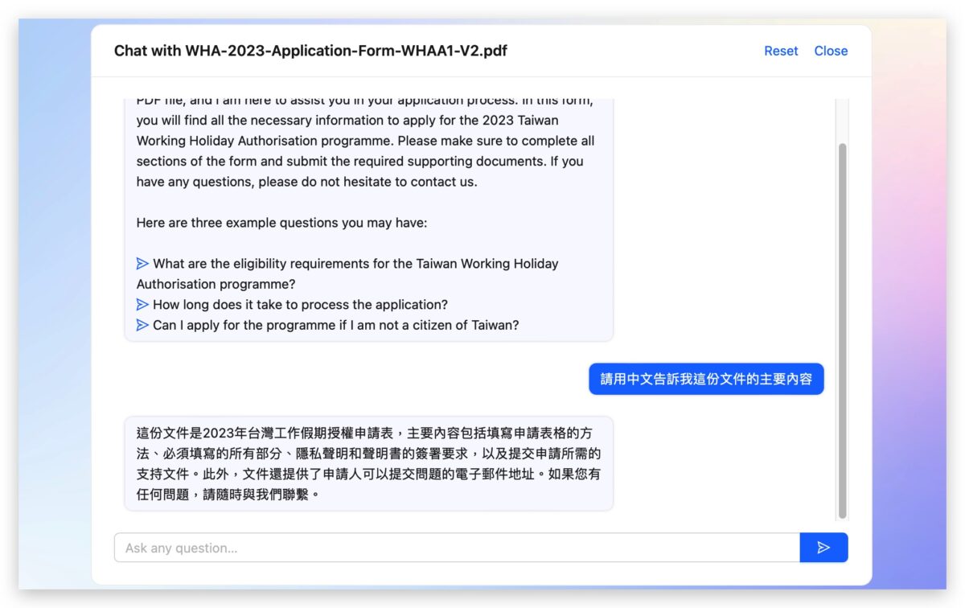Click reply text '任何問題，請隨時與我們聯繫。'
965x608 pixels.
tap(228, 495)
